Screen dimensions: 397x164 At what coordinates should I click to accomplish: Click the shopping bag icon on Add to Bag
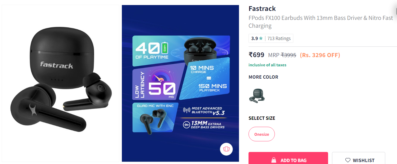click(x=274, y=160)
